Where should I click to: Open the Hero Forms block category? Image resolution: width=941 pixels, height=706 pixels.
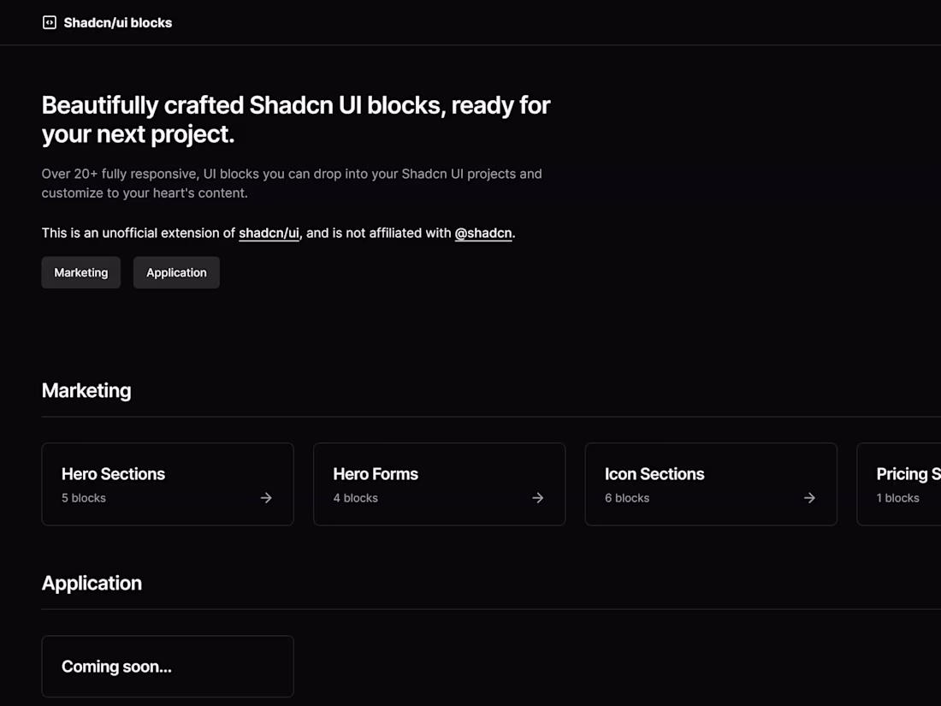[439, 484]
